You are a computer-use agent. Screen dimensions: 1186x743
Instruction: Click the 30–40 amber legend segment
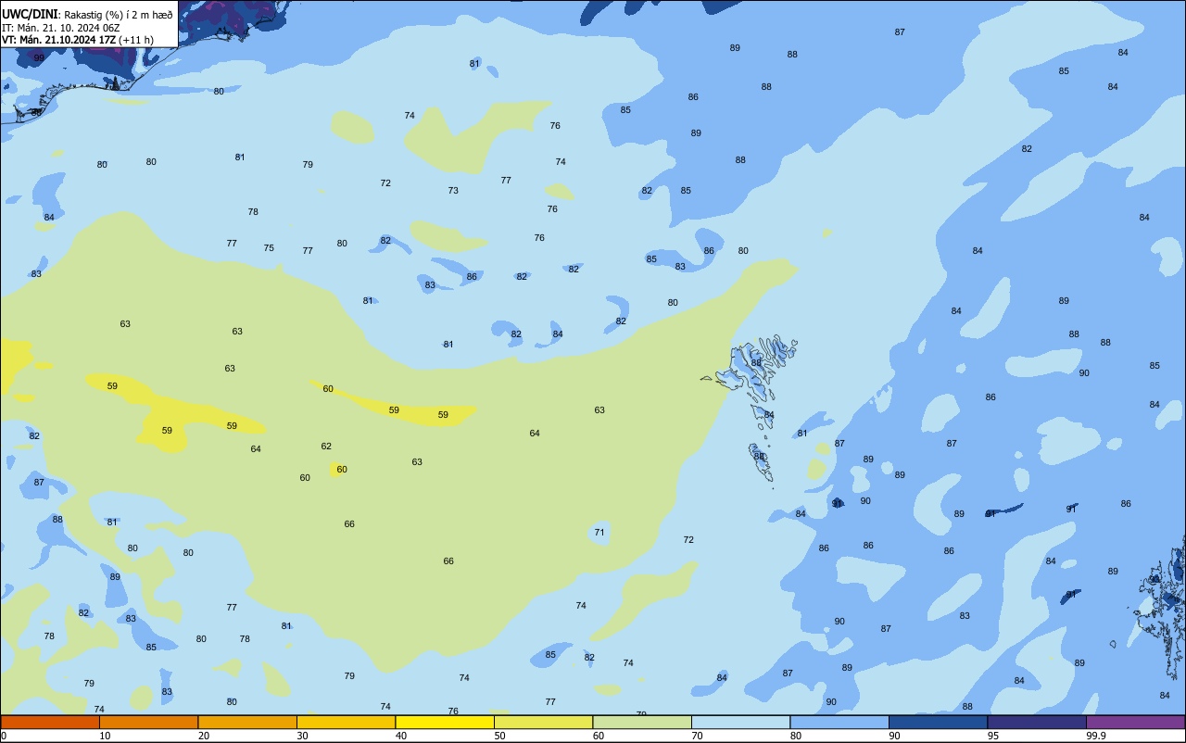[346, 722]
